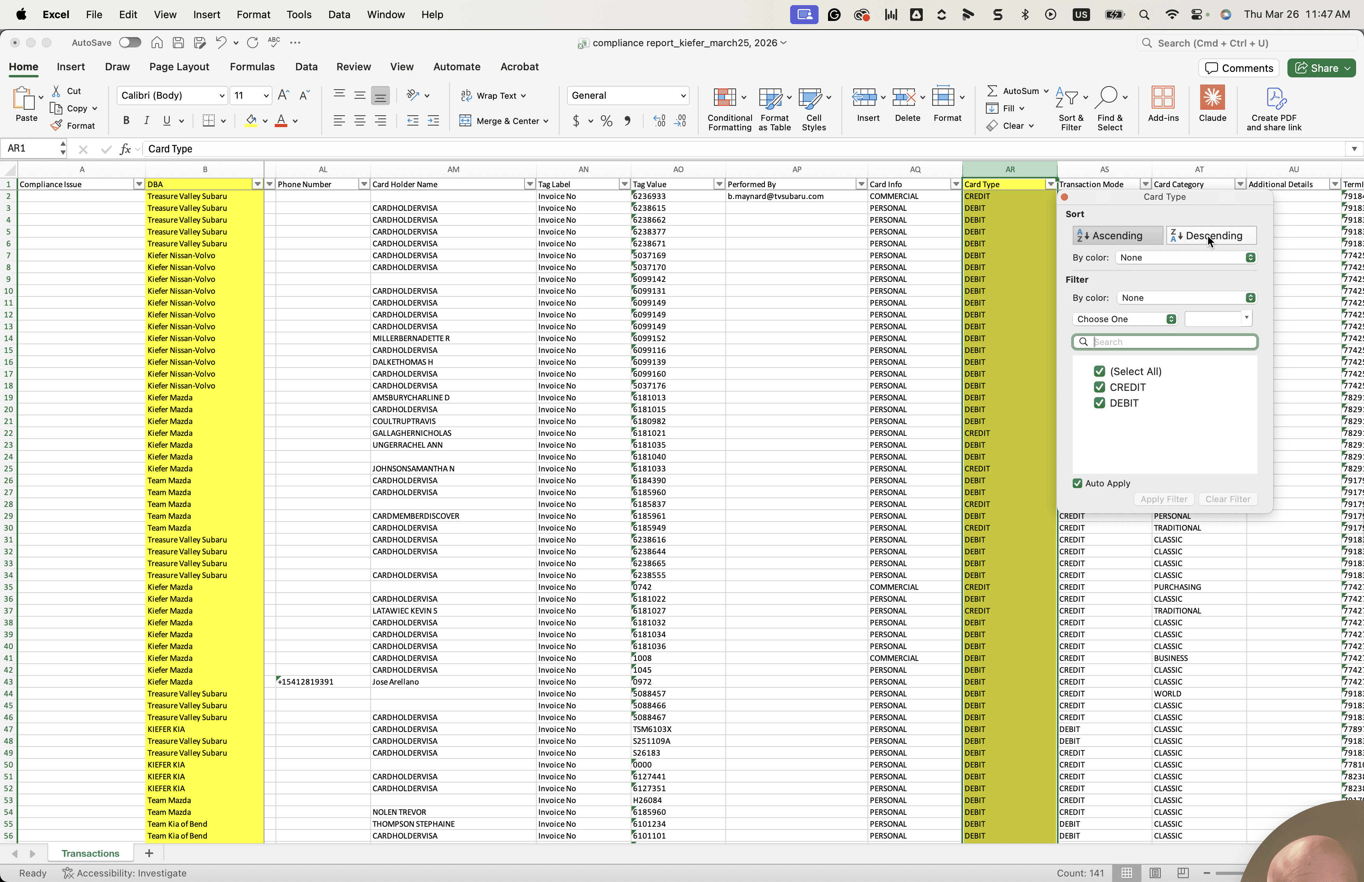Open the Choose One filter condition dropdown
This screenshot has height=882, width=1364.
[1125, 319]
